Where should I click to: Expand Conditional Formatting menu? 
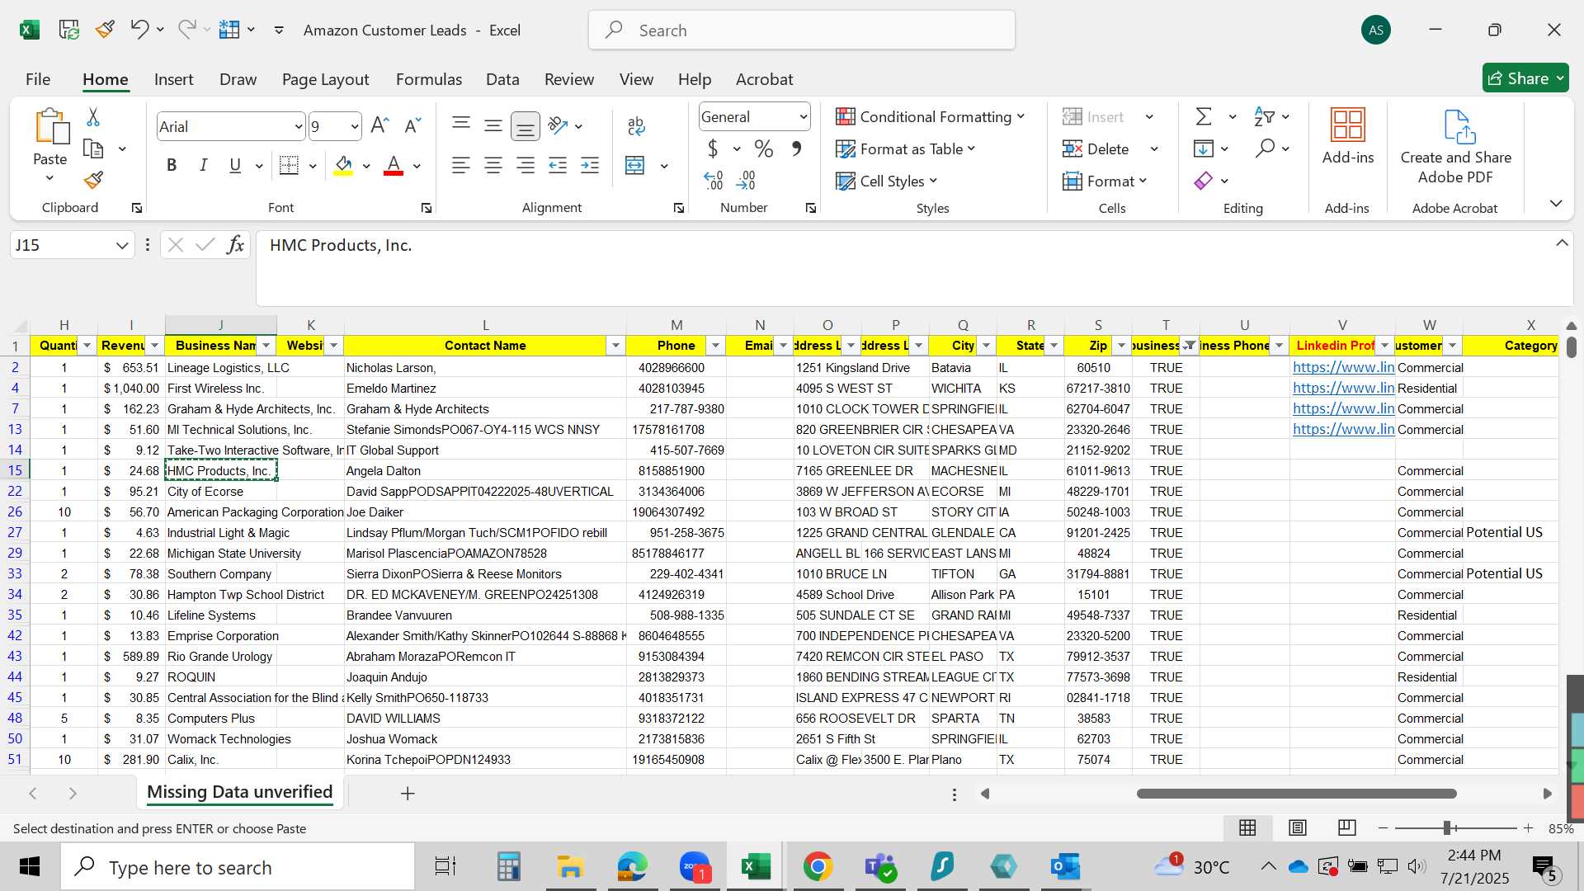point(930,116)
